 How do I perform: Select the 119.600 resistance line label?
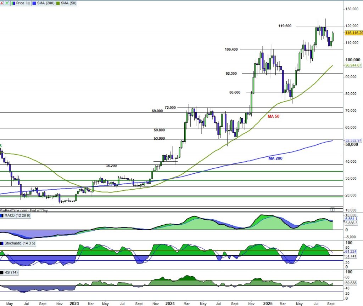[285, 26]
